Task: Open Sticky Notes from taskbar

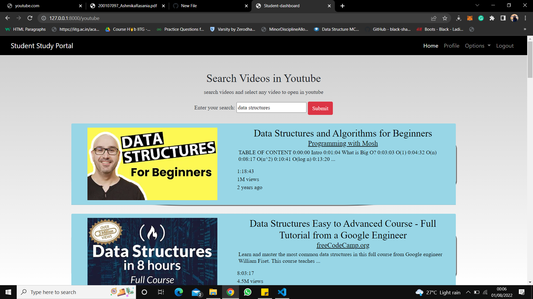Action: 265,292
